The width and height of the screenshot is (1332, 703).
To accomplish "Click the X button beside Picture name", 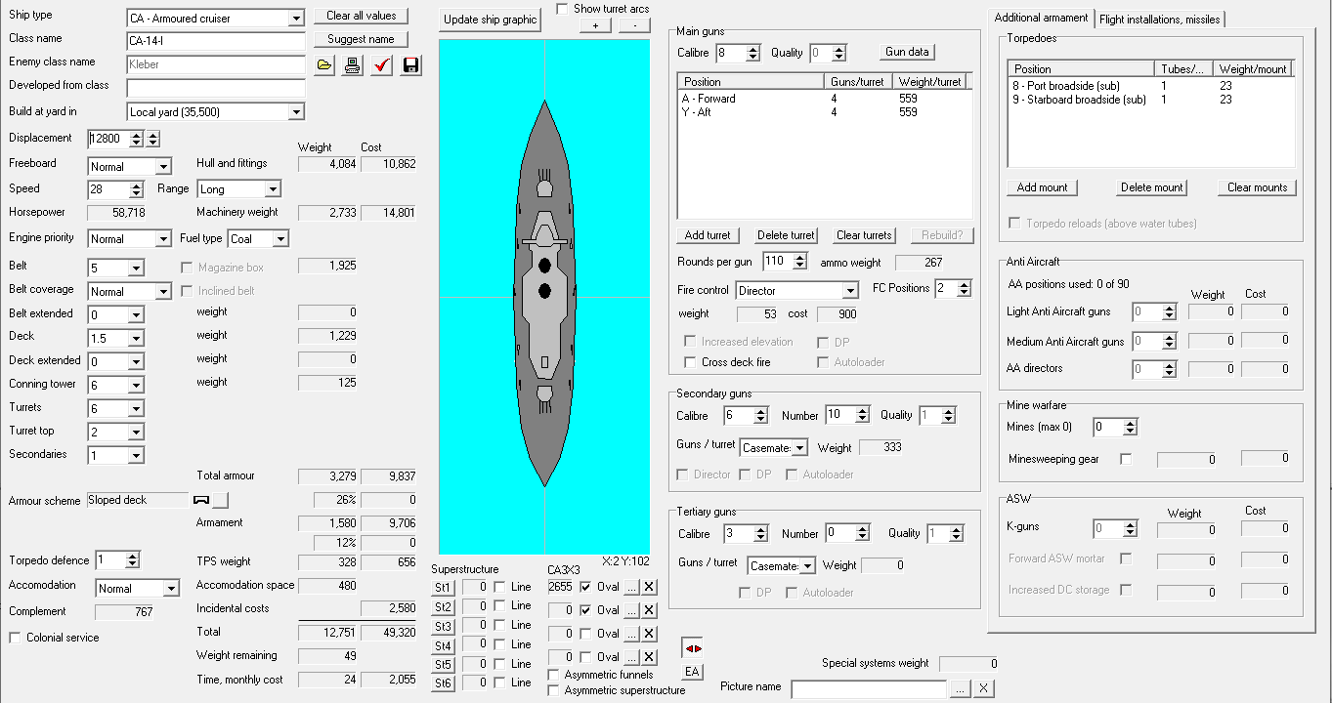I will pos(984,688).
